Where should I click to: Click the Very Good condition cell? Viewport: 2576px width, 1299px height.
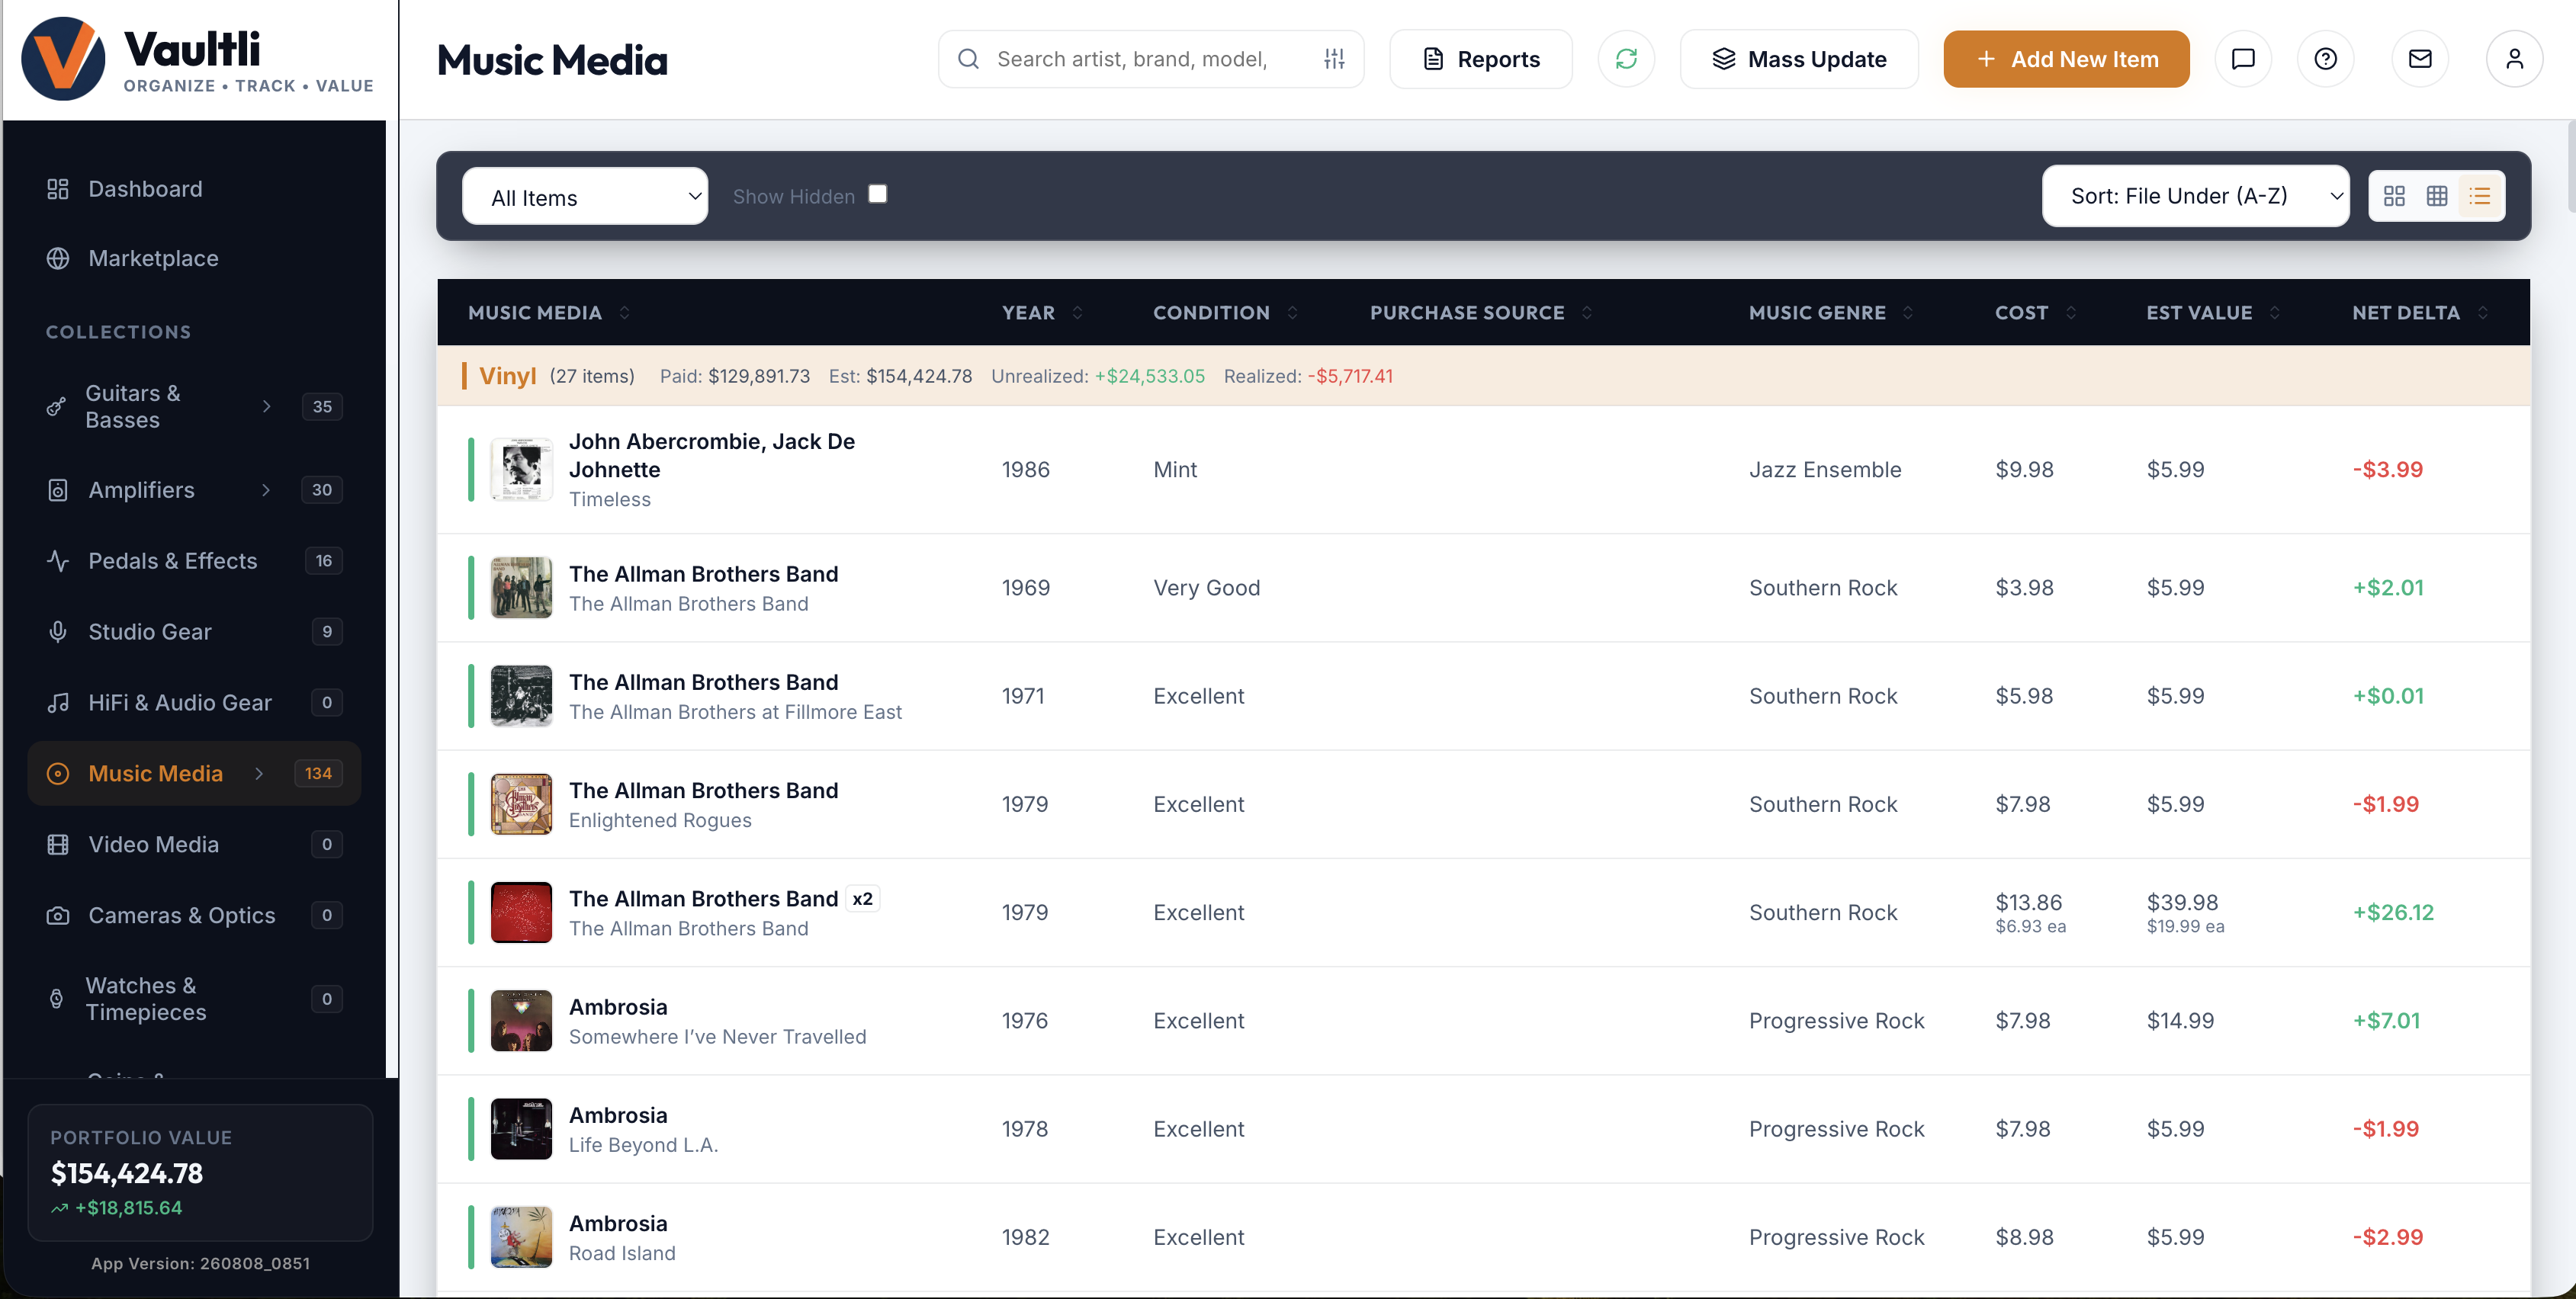pos(1206,588)
